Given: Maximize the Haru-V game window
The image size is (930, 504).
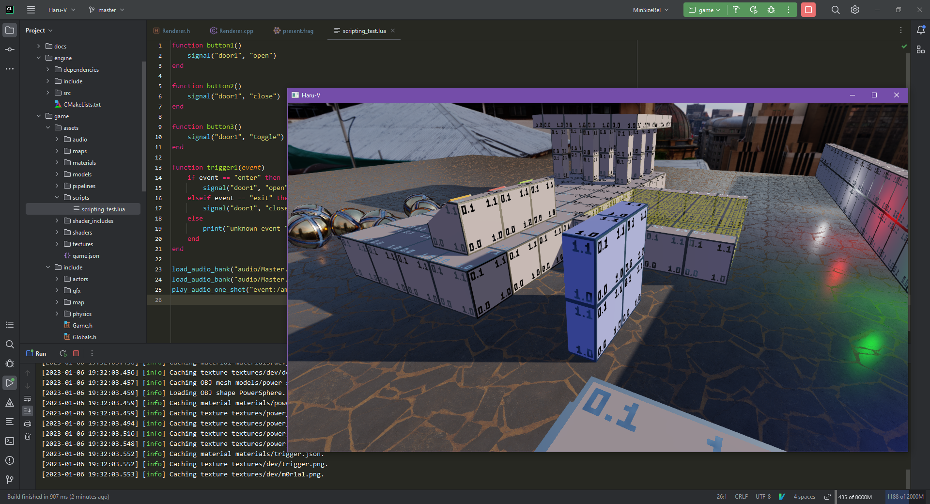Looking at the screenshot, I should click(x=874, y=95).
